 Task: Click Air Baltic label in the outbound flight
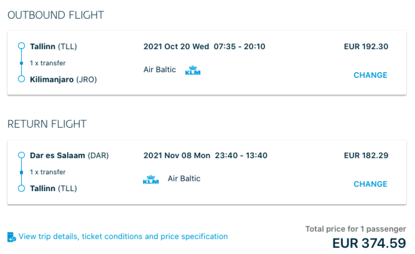[160, 70]
